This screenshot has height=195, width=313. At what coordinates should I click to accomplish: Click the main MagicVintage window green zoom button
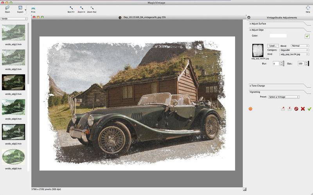coord(11,3)
